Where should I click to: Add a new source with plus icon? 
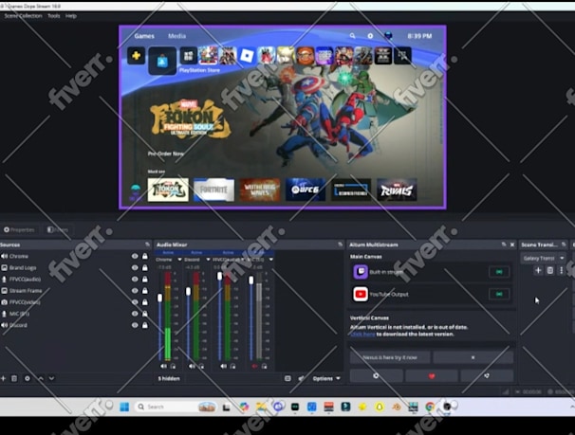click(x=3, y=378)
